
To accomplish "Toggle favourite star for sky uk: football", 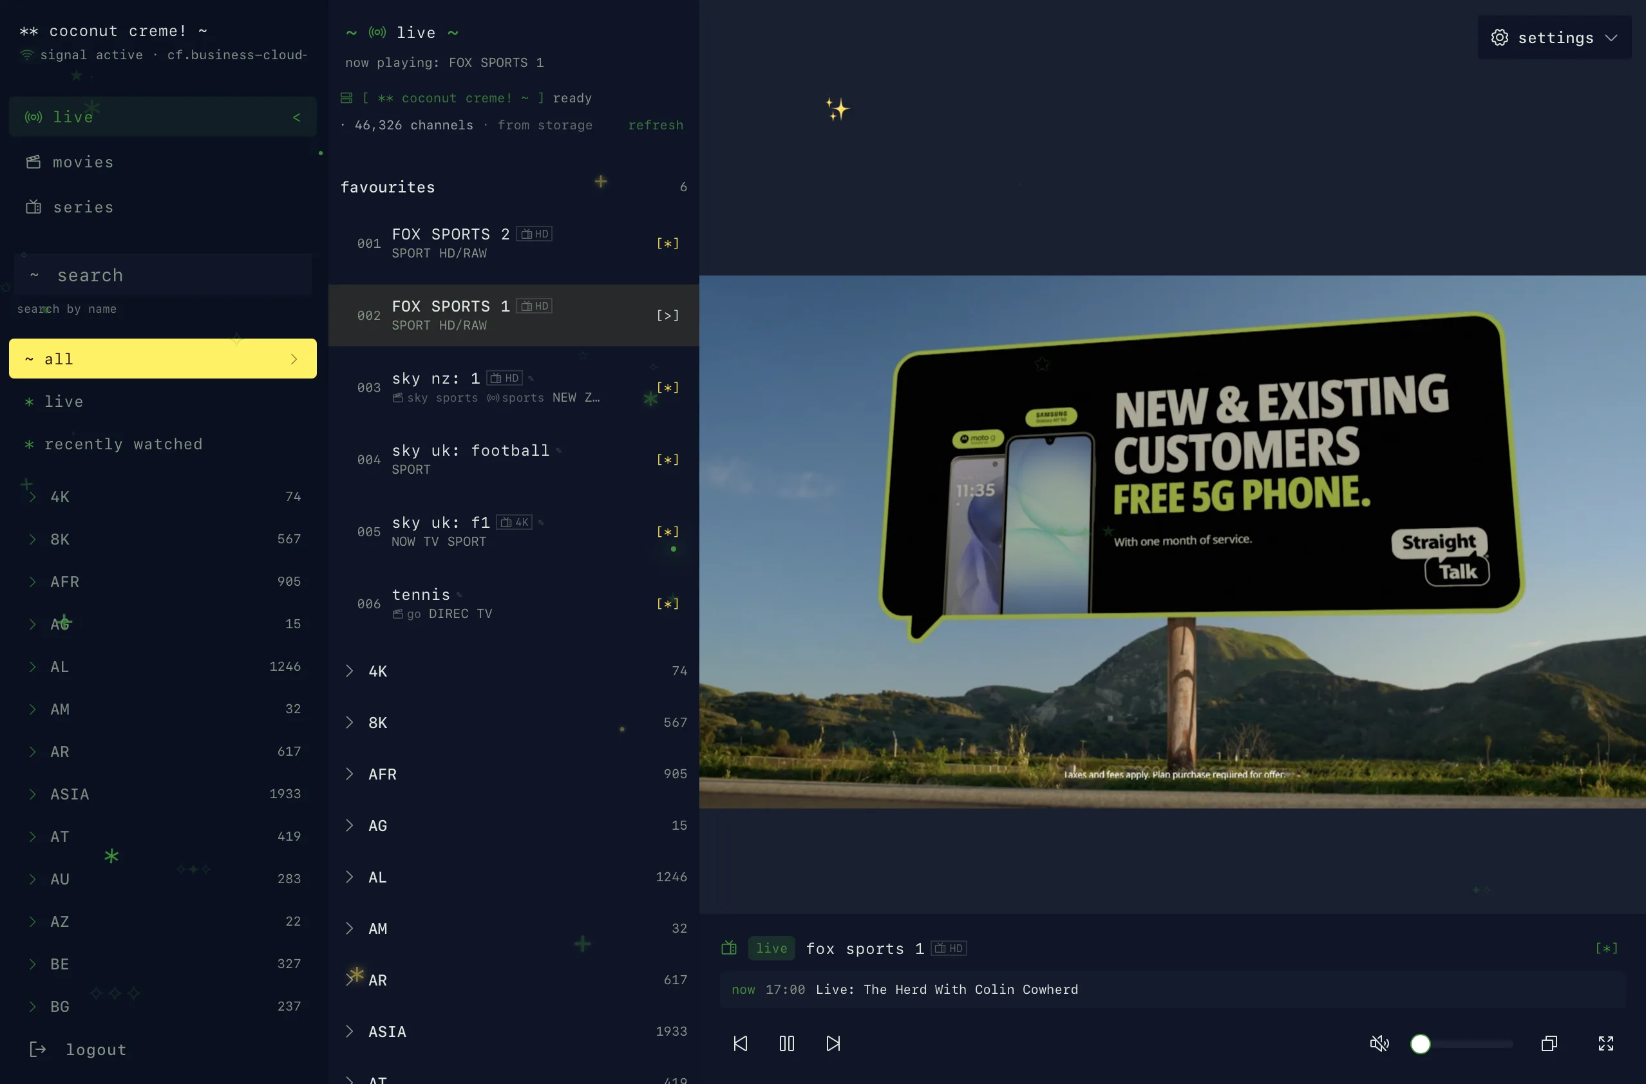I will [x=667, y=460].
